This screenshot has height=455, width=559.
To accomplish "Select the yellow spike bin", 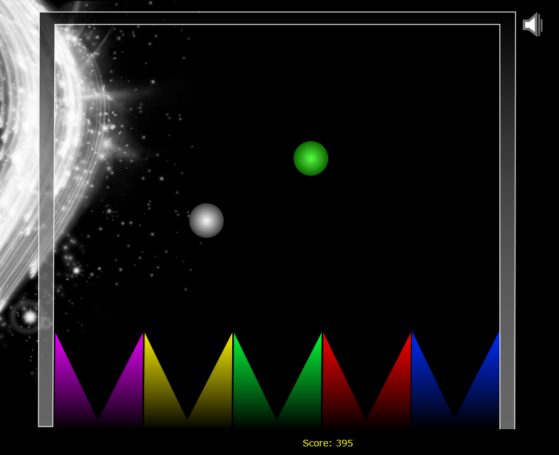I will tap(188, 380).
